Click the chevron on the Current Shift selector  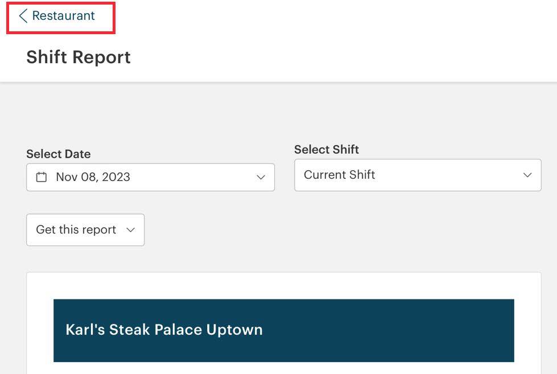528,175
